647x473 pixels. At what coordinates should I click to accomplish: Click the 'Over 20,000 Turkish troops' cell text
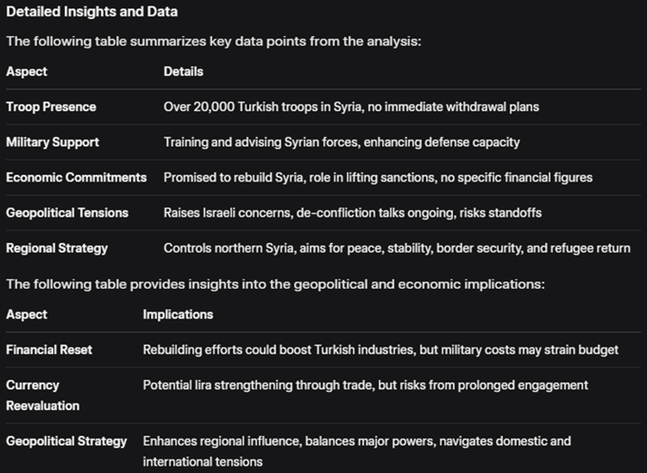click(x=351, y=107)
